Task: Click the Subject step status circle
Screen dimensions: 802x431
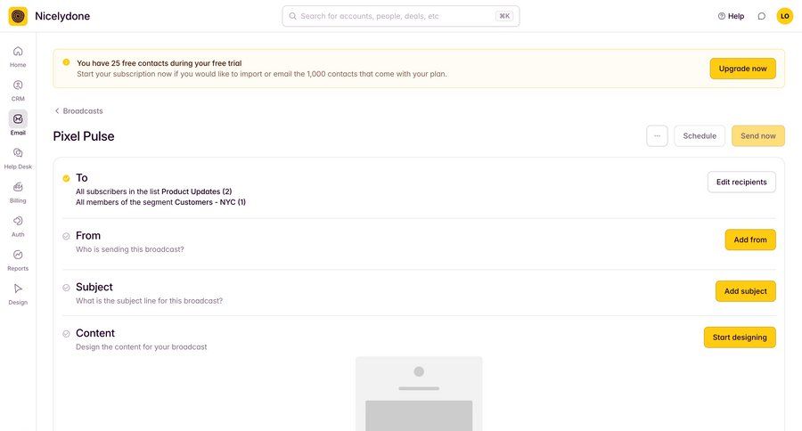Action: click(x=66, y=288)
